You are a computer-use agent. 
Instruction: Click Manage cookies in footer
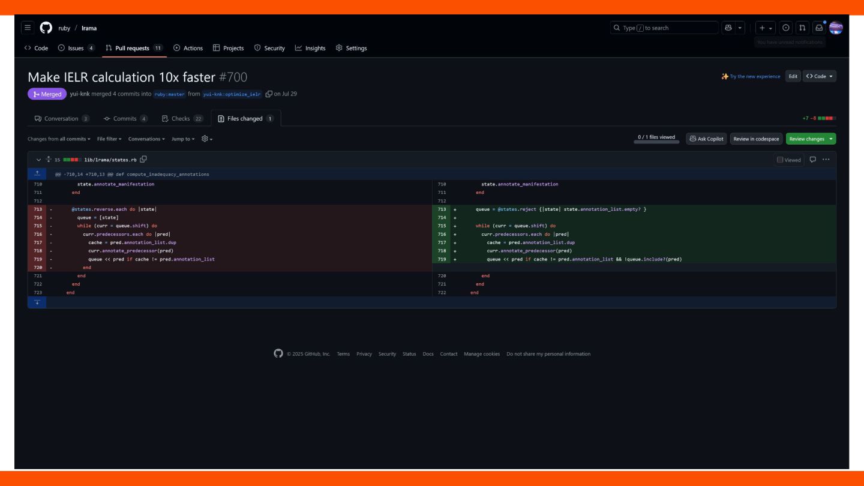coord(482,354)
